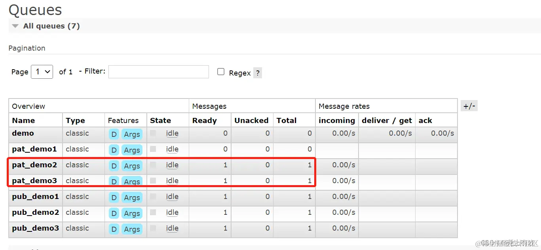Sort by deliver / get column

click(387, 121)
